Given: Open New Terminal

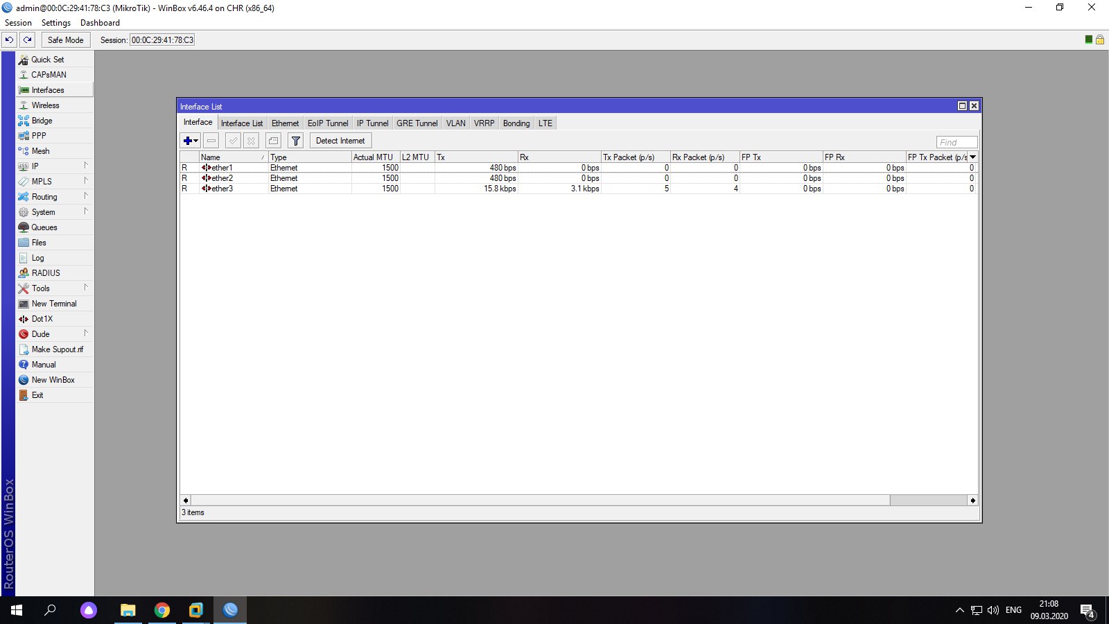Looking at the screenshot, I should [55, 304].
